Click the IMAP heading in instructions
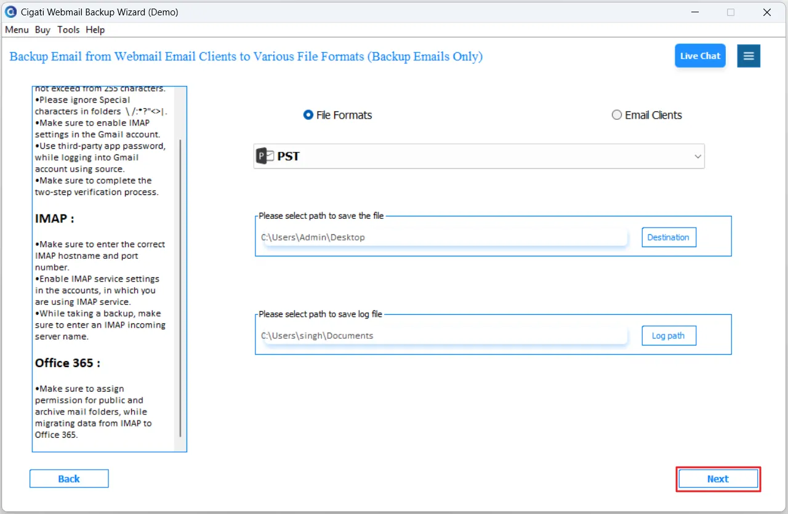 click(55, 218)
